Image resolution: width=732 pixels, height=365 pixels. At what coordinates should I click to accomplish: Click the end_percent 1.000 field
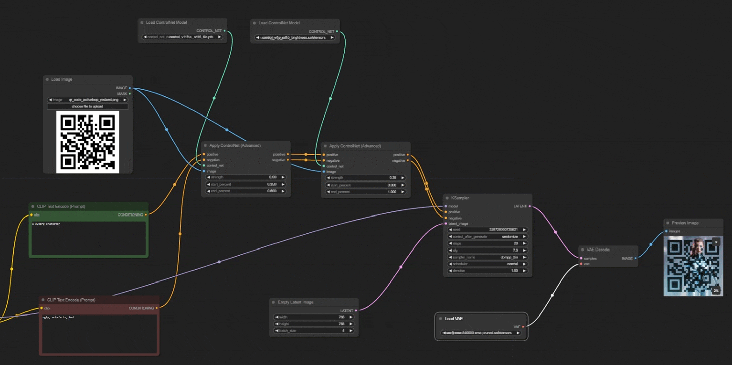(366, 191)
